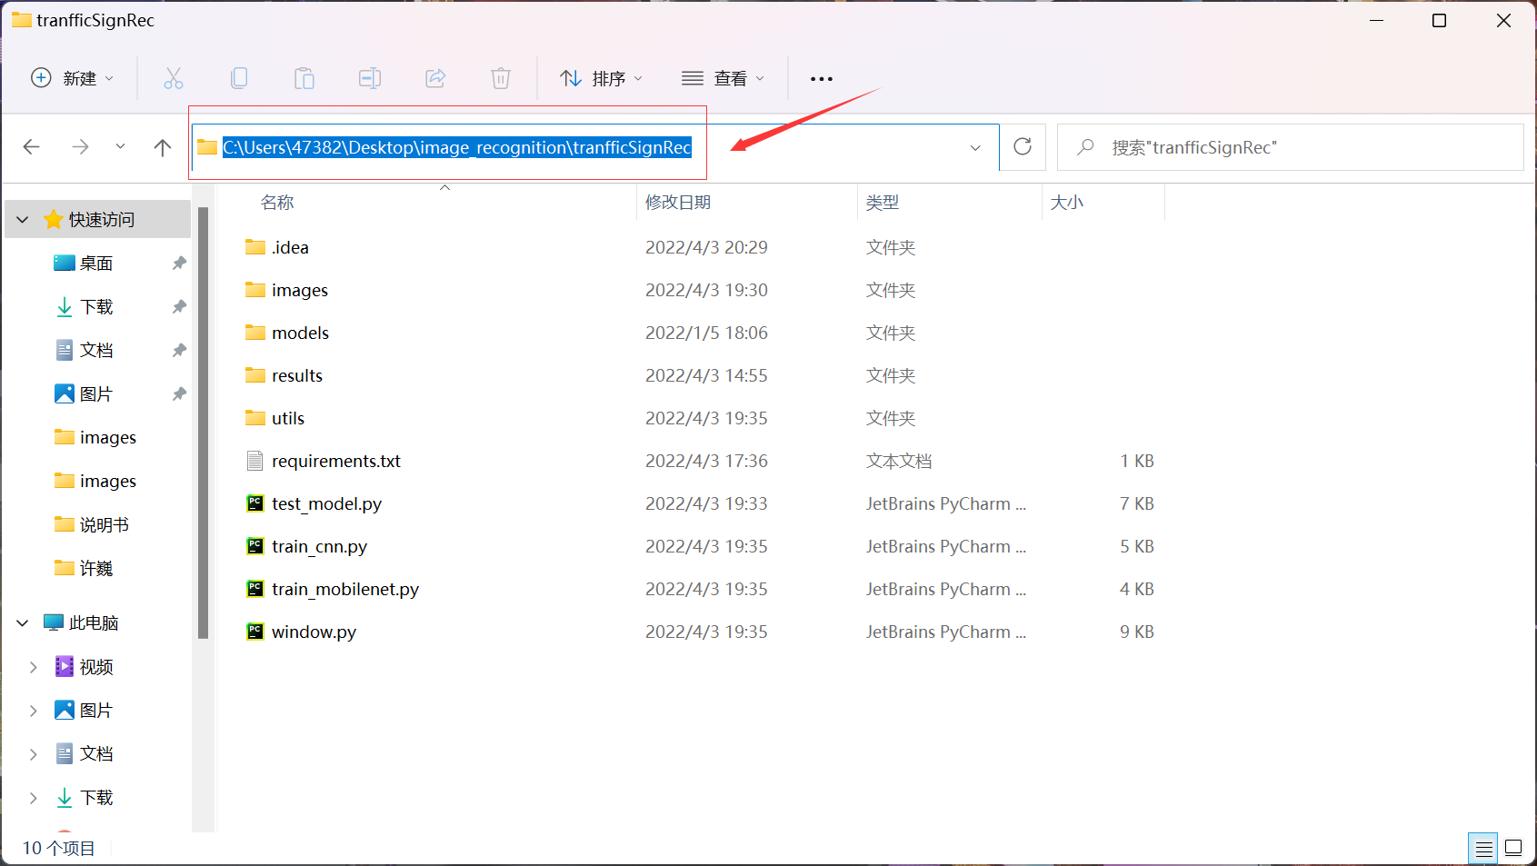Sort by Date modified (修改日期) column

pyautogui.click(x=678, y=203)
